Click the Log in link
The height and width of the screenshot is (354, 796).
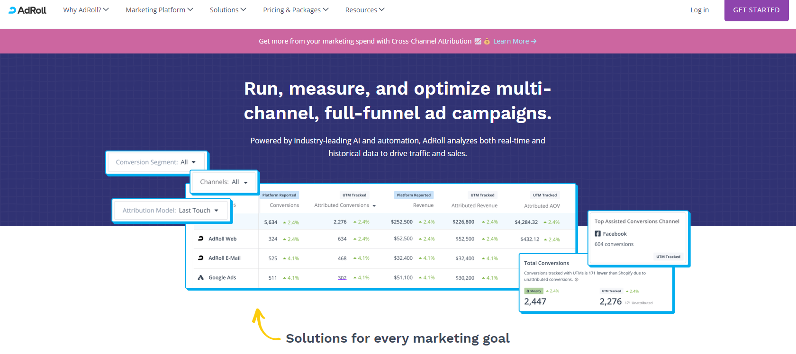point(699,10)
